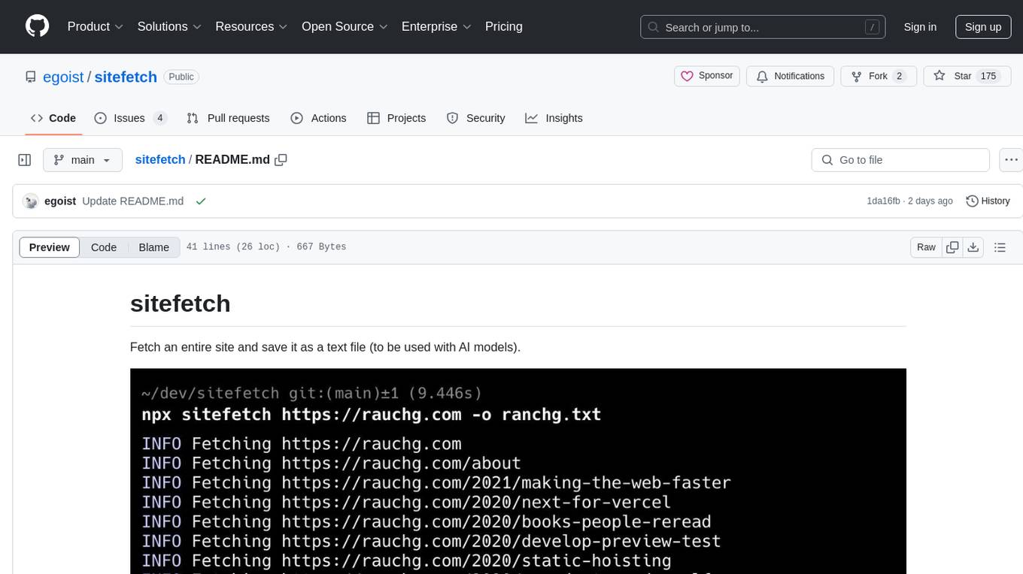This screenshot has width=1023, height=574.
Task: Expand the Solutions menu
Action: coord(169,26)
